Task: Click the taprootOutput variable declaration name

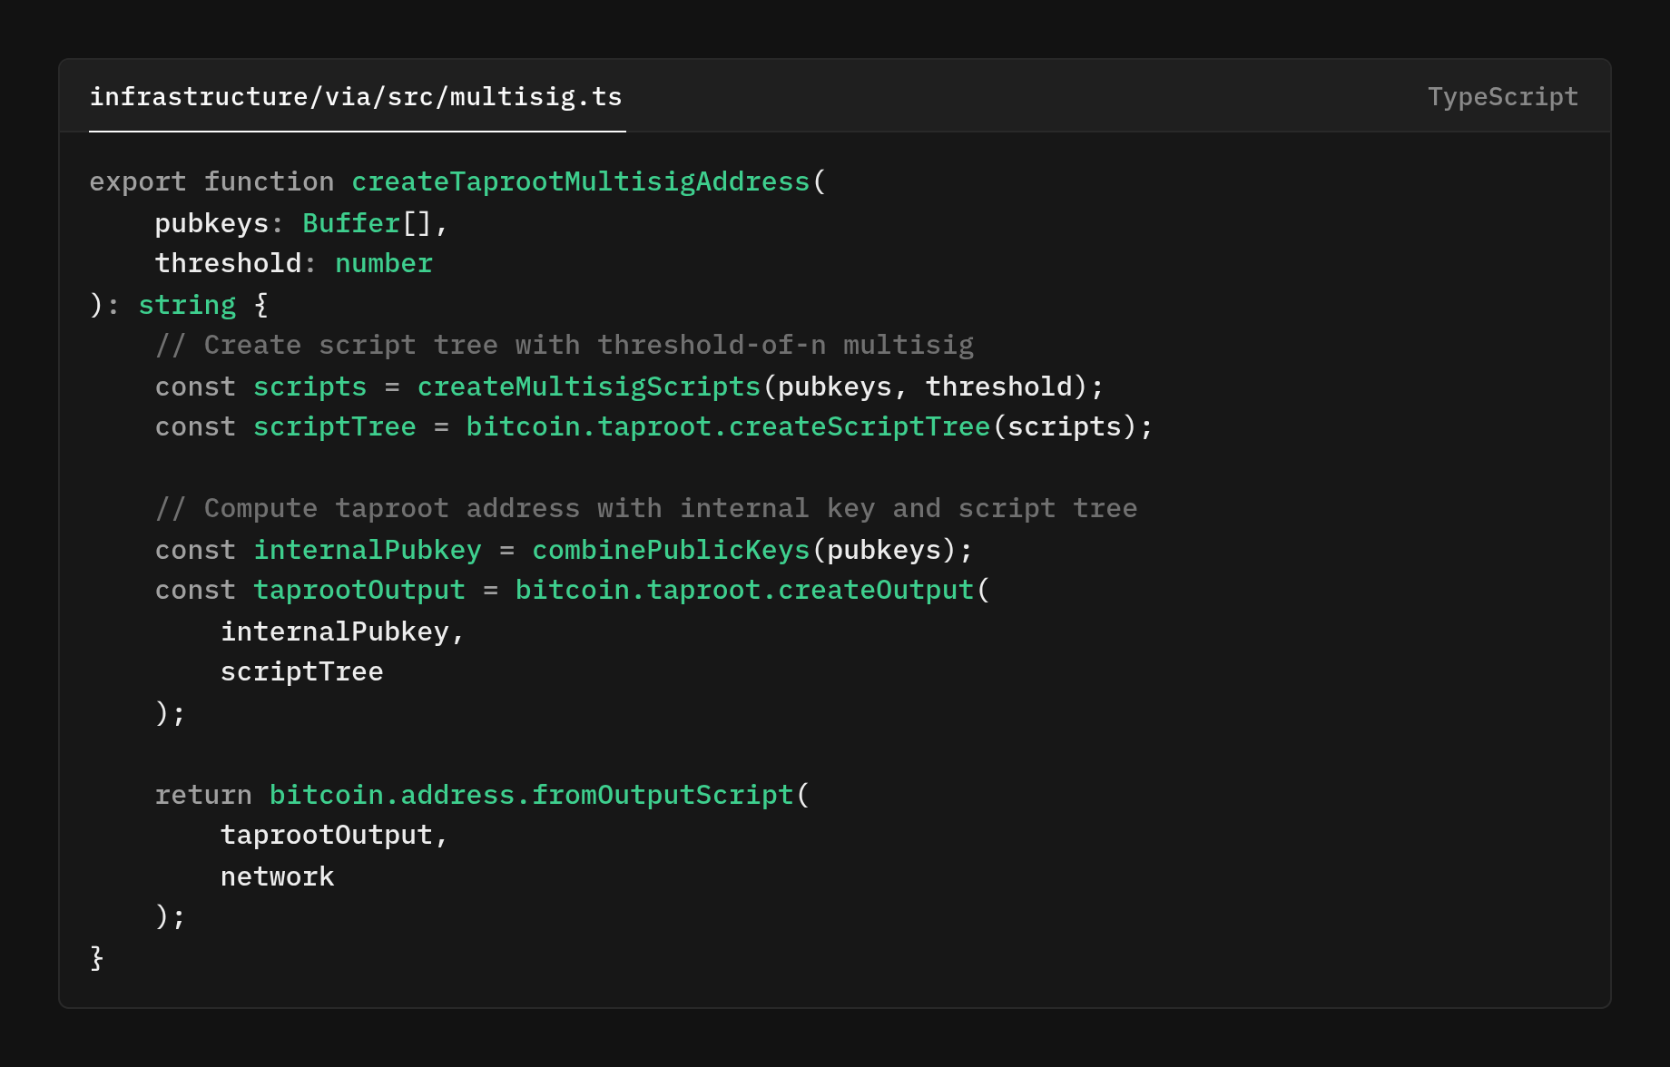Action: pyautogui.click(x=359, y=591)
